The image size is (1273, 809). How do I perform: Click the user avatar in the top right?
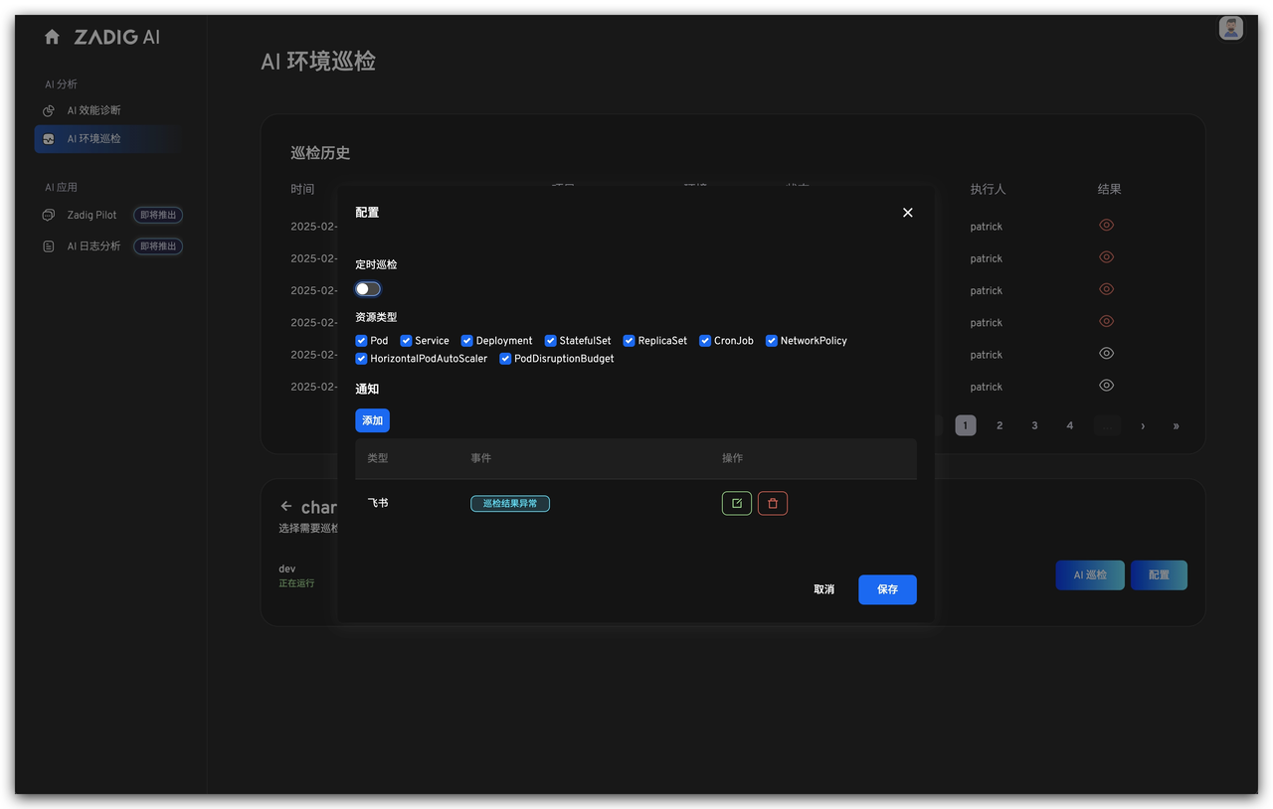tap(1230, 28)
